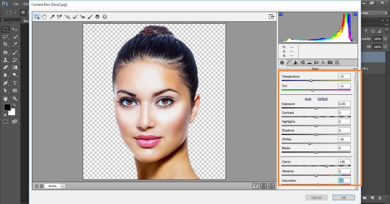Viewport: 390px width, 204px height.
Task: Click the Clarity slider handle
Action: coord(326,166)
